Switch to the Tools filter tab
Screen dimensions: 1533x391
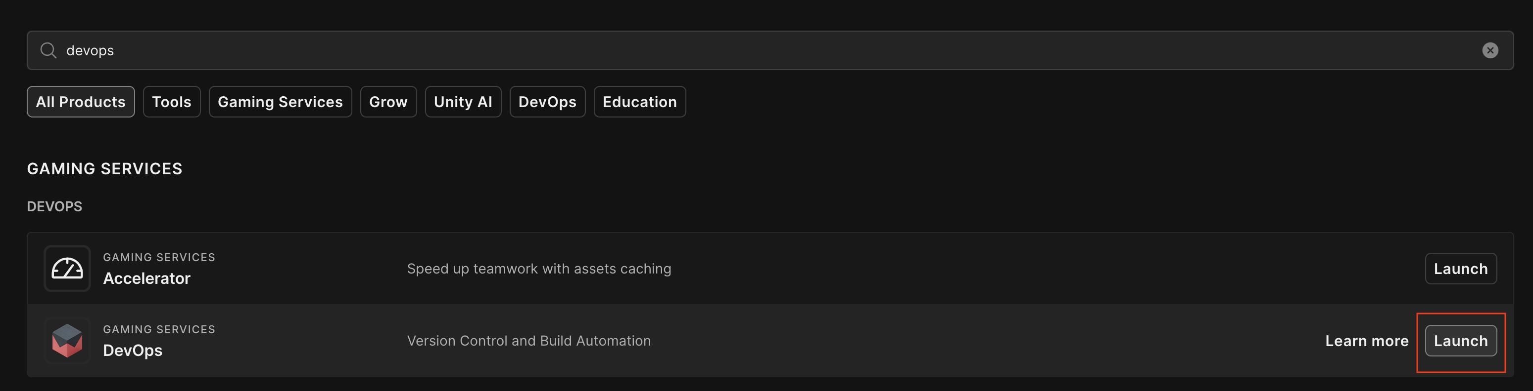coord(171,102)
